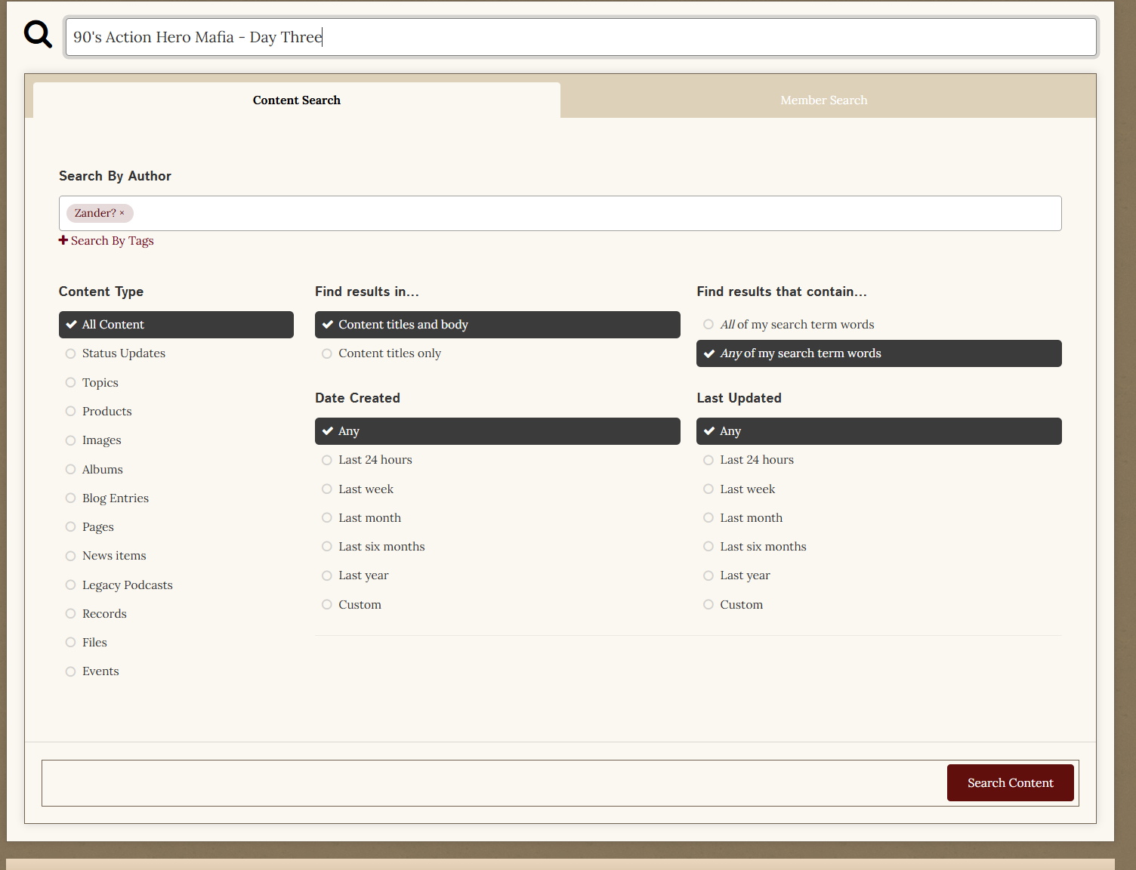Click the search term text field
Viewport: 1136px width, 870px height.
tap(580, 37)
